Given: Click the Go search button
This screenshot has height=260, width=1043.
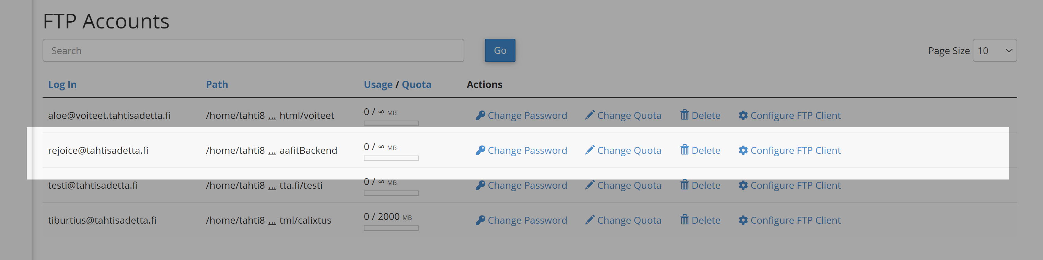Looking at the screenshot, I should coord(500,51).
